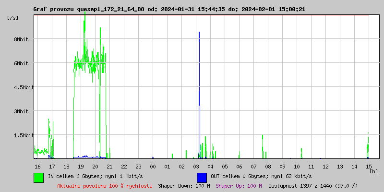
Task: Click the '[h]' unit label on the x-axis
Action: (x=374, y=171)
